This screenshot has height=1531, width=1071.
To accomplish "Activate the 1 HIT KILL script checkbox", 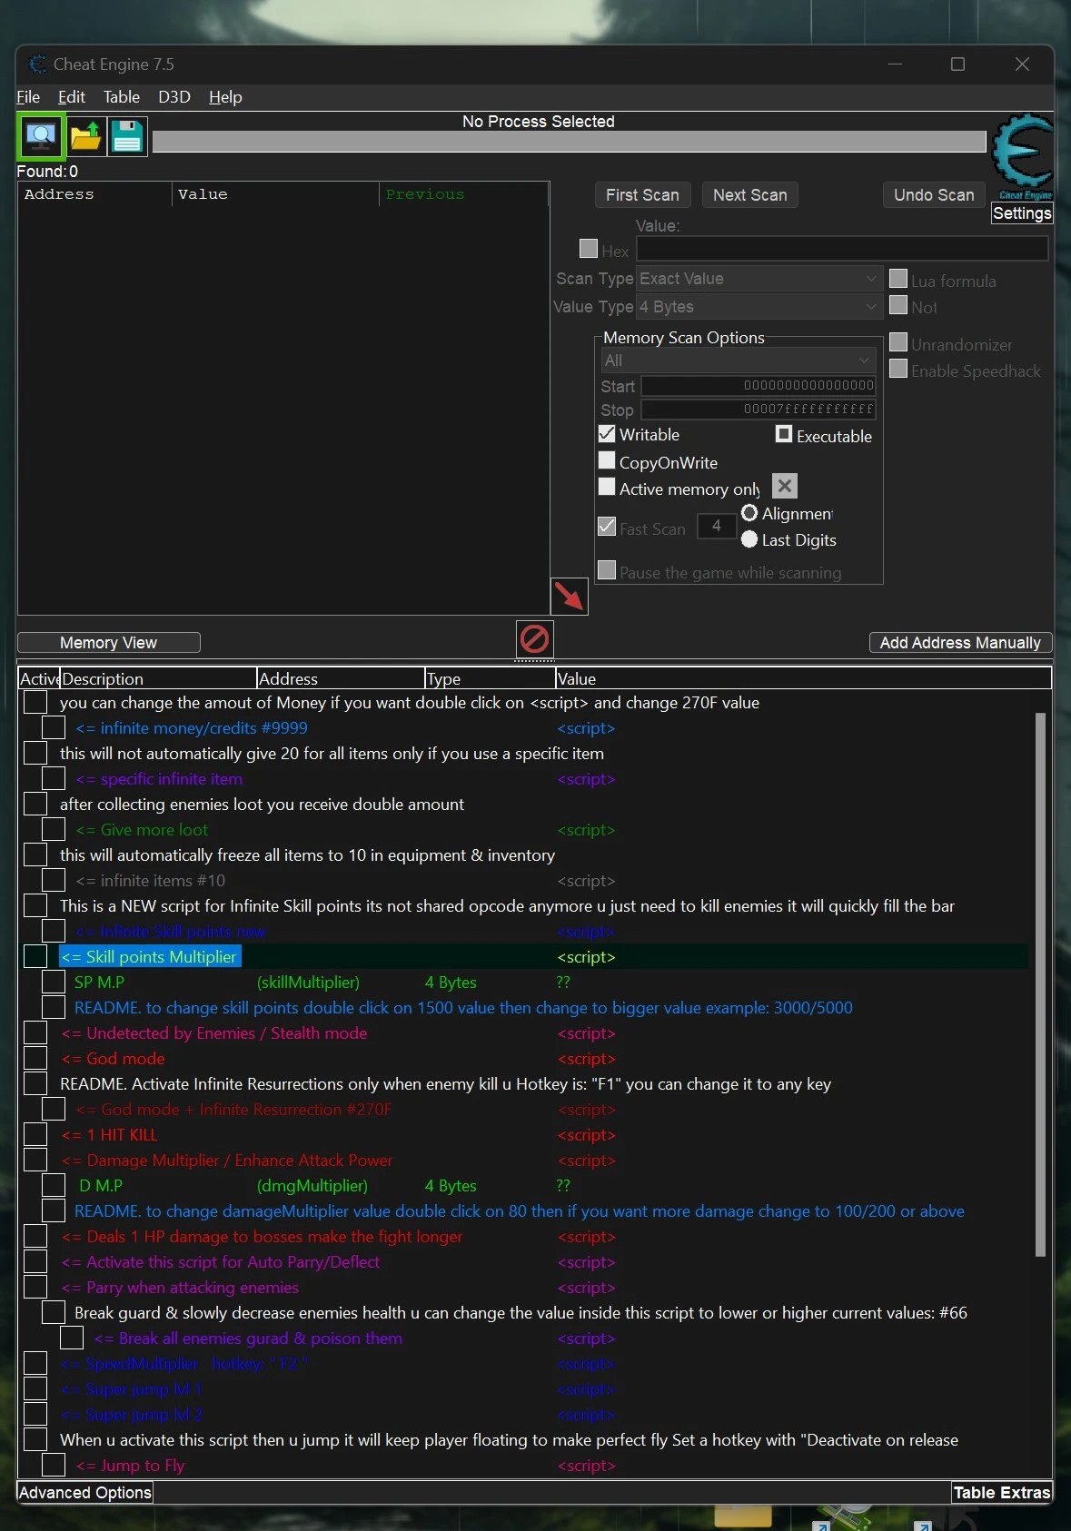I will (35, 1134).
